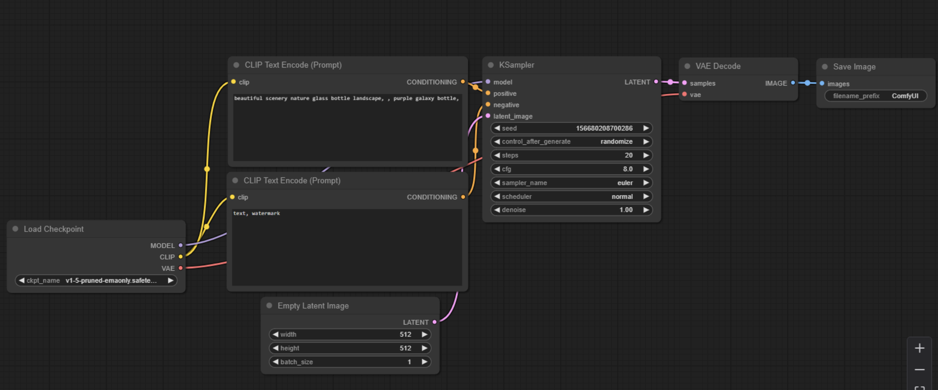
Task: Click the MODEL output dot on Load Checkpoint
Action: tap(181, 245)
